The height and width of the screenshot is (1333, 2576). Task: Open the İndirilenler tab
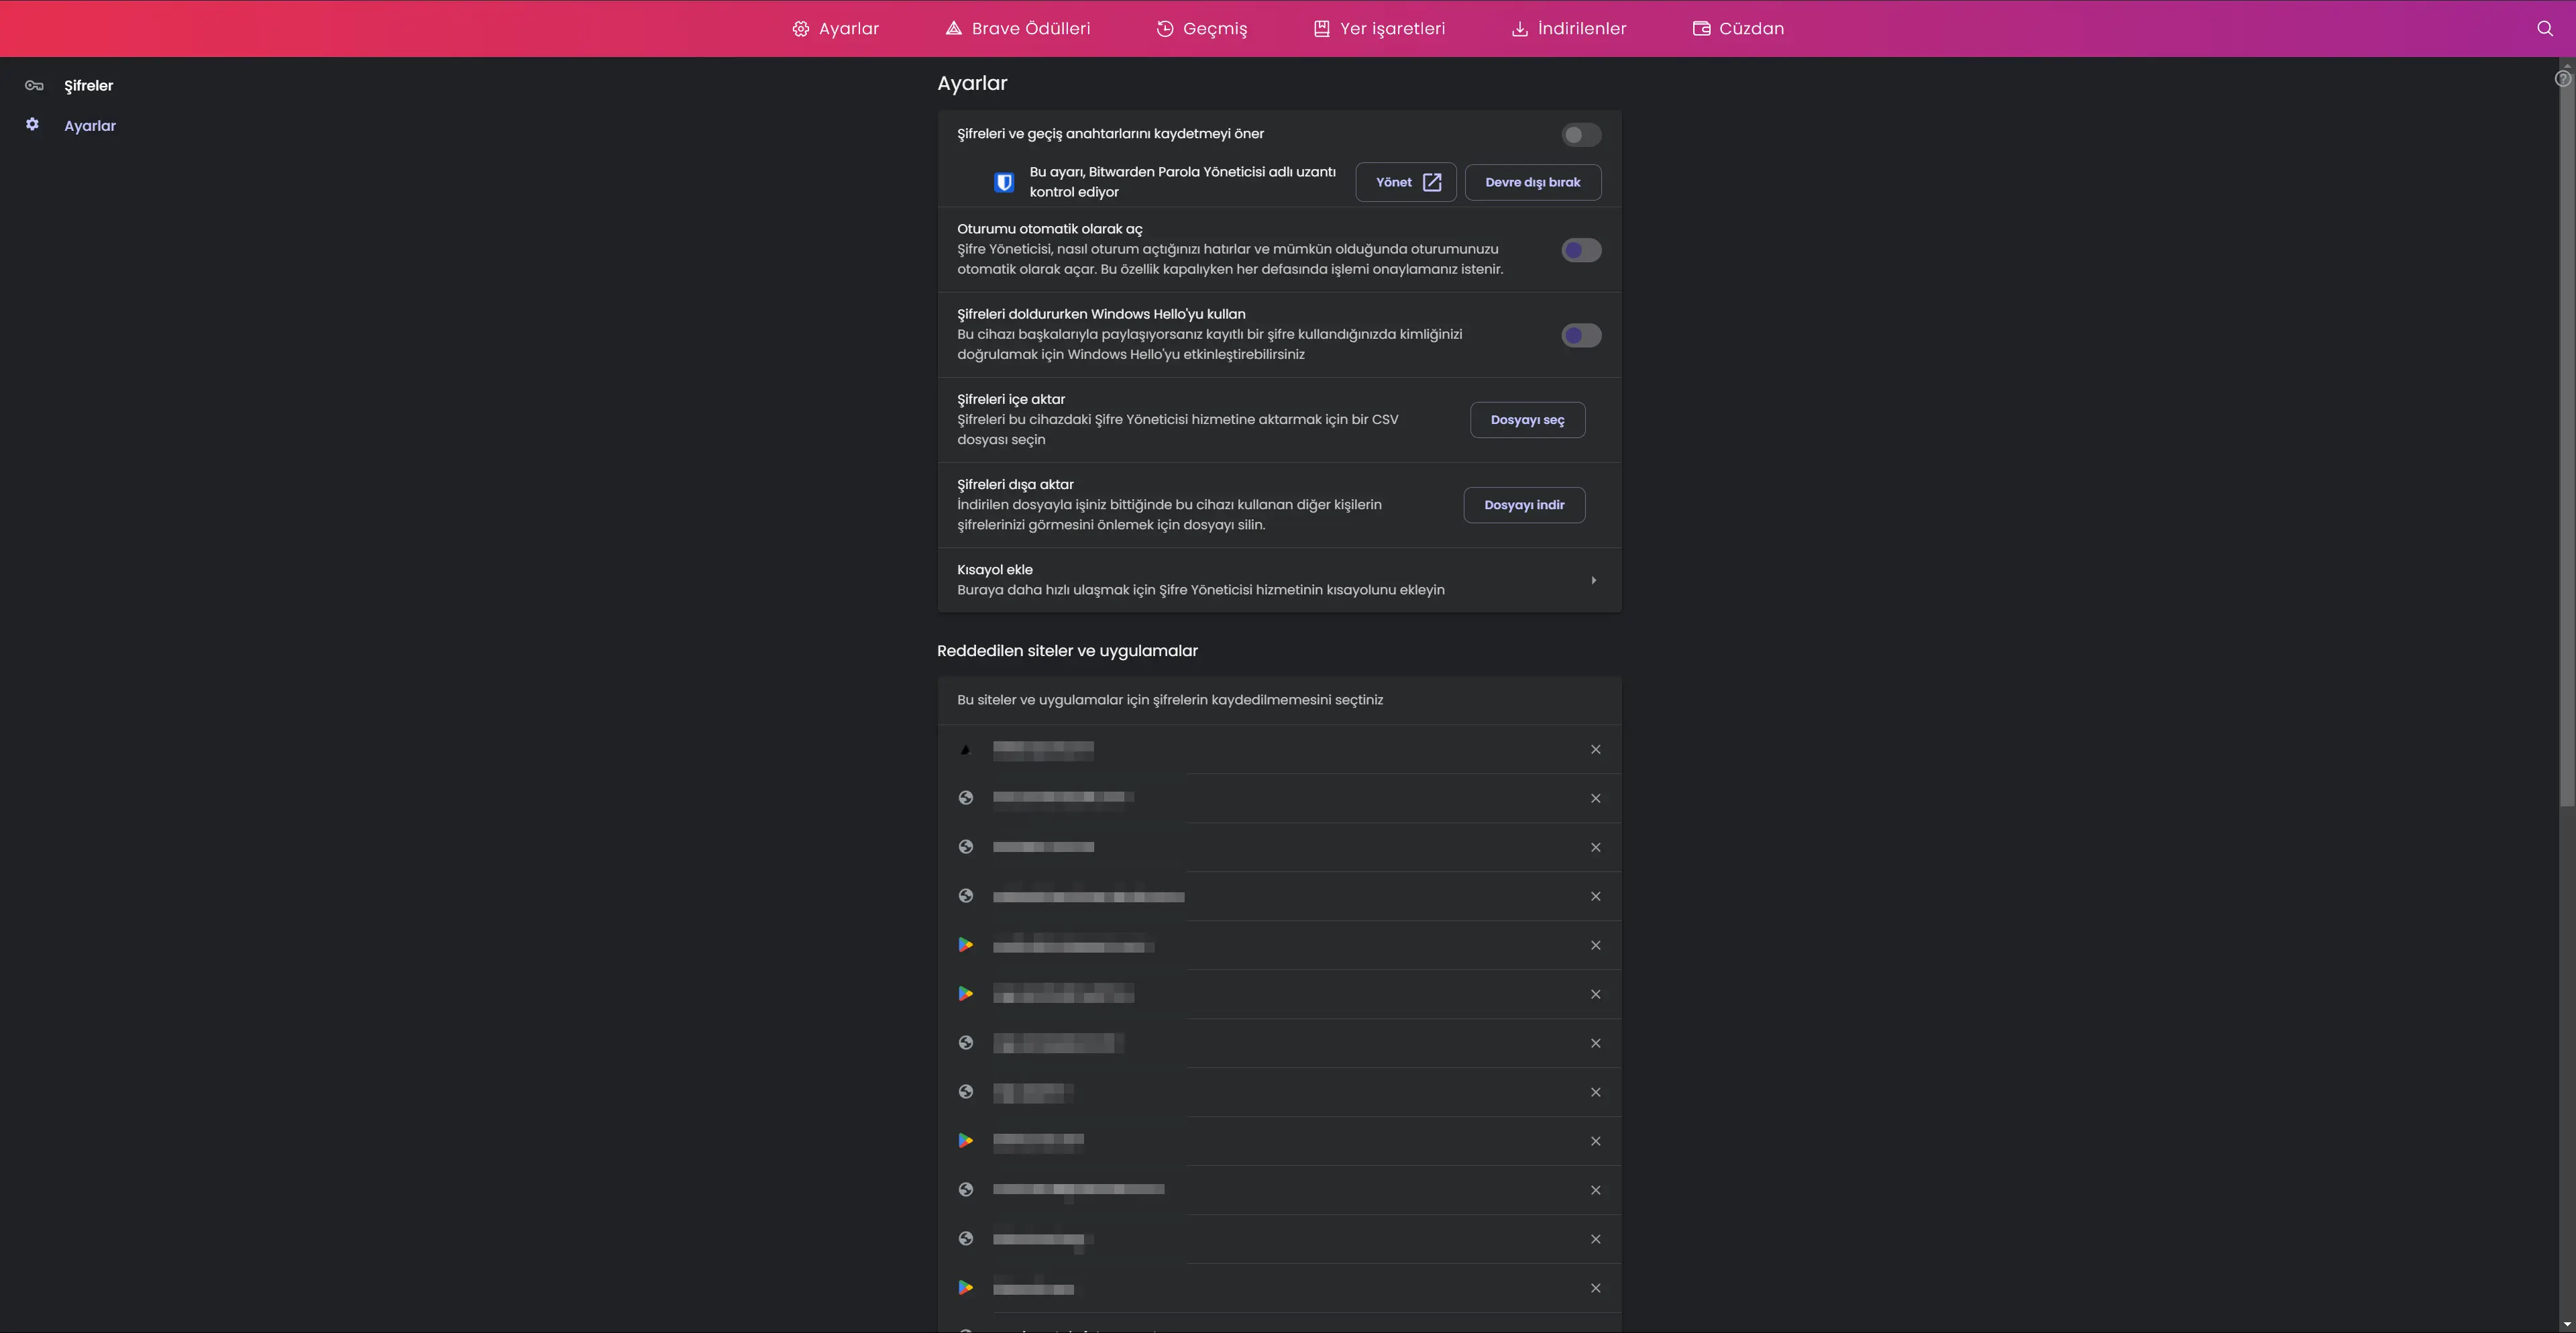1568,28
